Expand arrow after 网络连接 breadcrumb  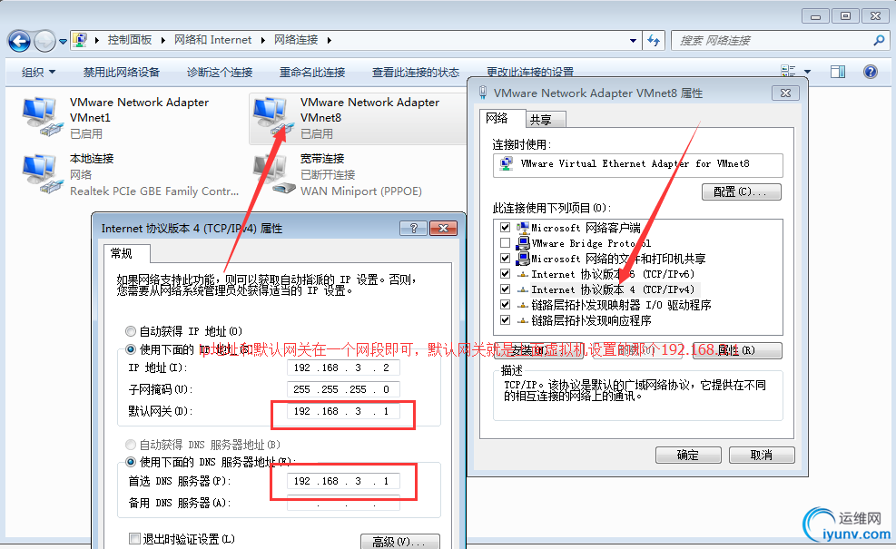click(330, 40)
